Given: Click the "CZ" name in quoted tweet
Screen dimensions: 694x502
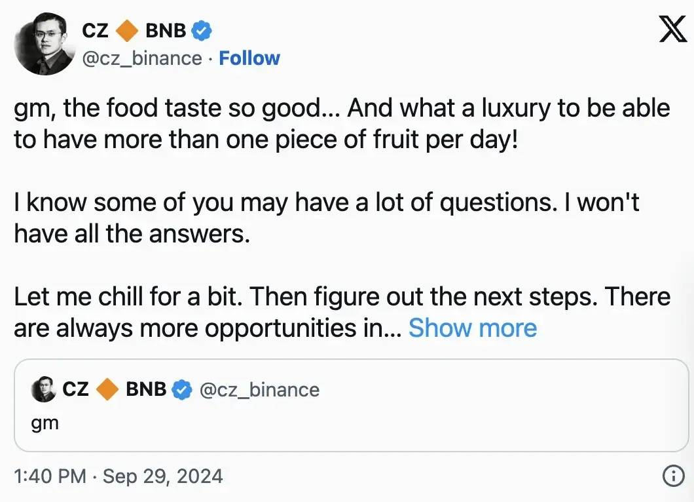Looking at the screenshot, I should coord(76,389).
